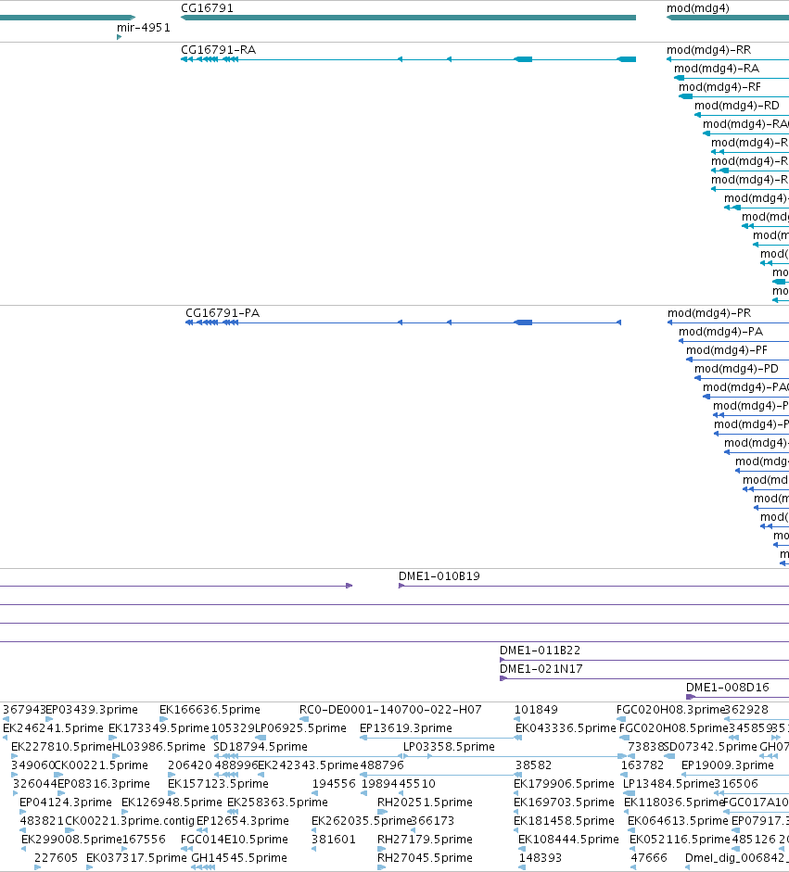This screenshot has width=789, height=872.
Task: Select EST EK227810.5prime
Action: pyautogui.click(x=62, y=747)
